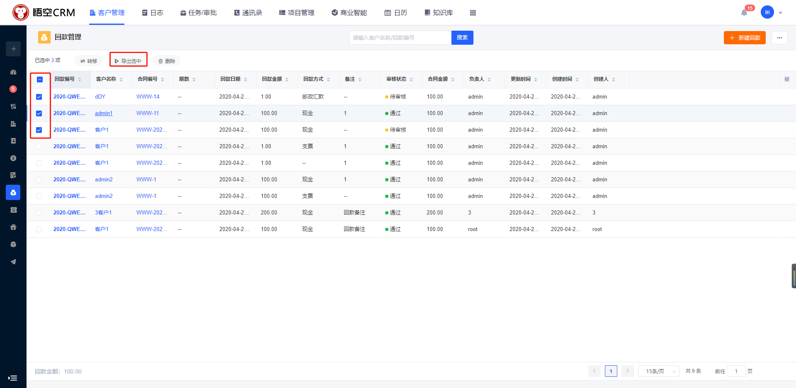Open the dollar coin icon in sidebar
This screenshot has width=796, height=388.
point(13,158)
